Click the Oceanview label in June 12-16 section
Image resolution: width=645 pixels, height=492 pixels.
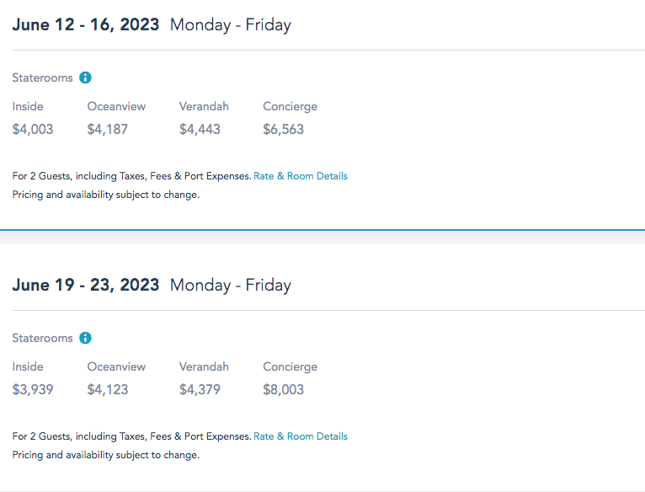pyautogui.click(x=116, y=106)
